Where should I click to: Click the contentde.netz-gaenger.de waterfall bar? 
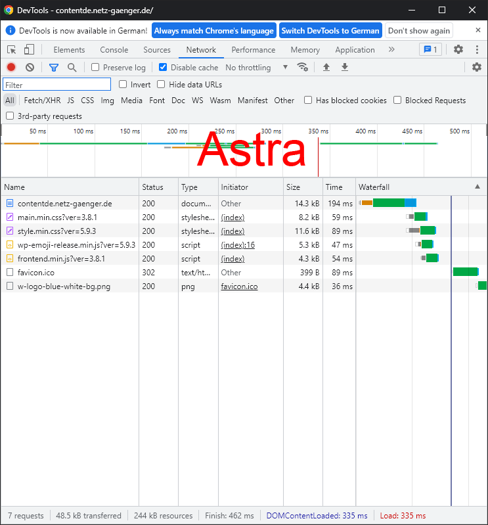pyautogui.click(x=388, y=202)
